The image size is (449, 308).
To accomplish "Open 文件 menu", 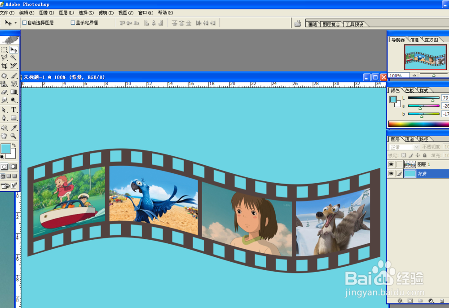I will (x=7, y=13).
